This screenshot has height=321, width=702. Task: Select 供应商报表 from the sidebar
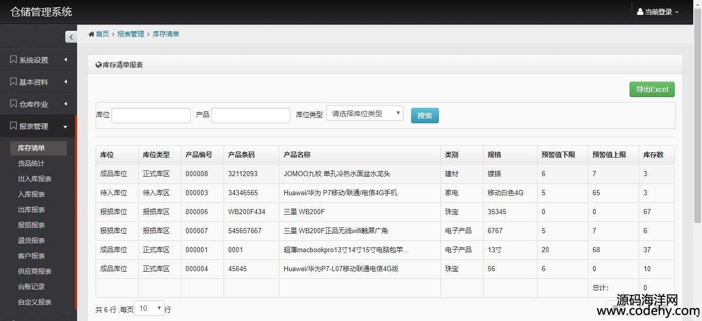point(35,271)
